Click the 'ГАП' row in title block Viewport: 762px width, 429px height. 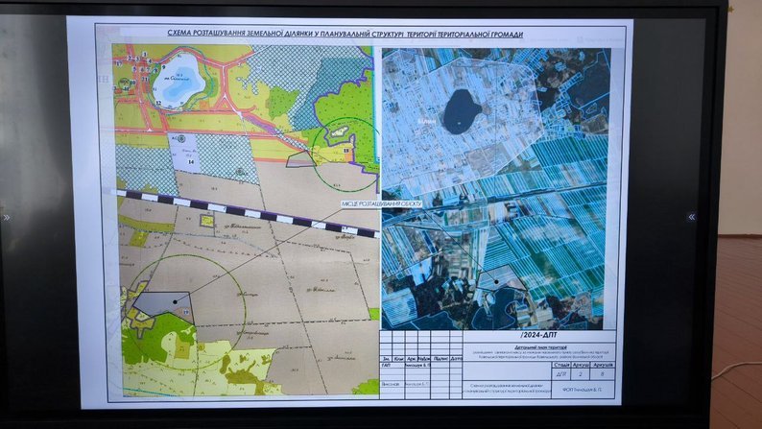point(386,367)
